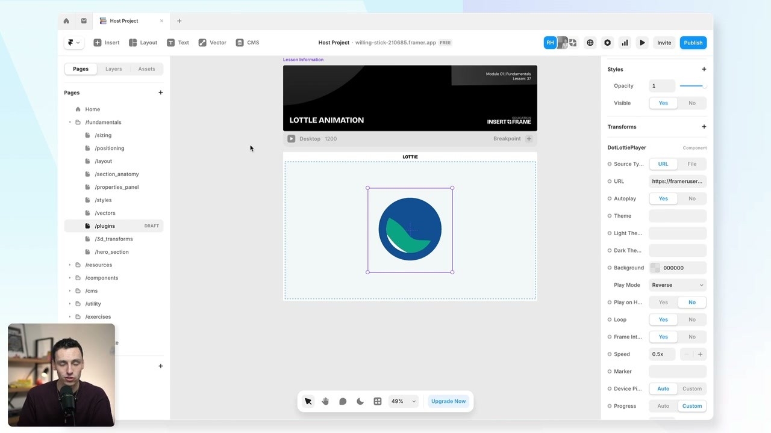Image resolution: width=771 pixels, height=433 pixels.
Task: Set Loop to No
Action: [x=692, y=320]
